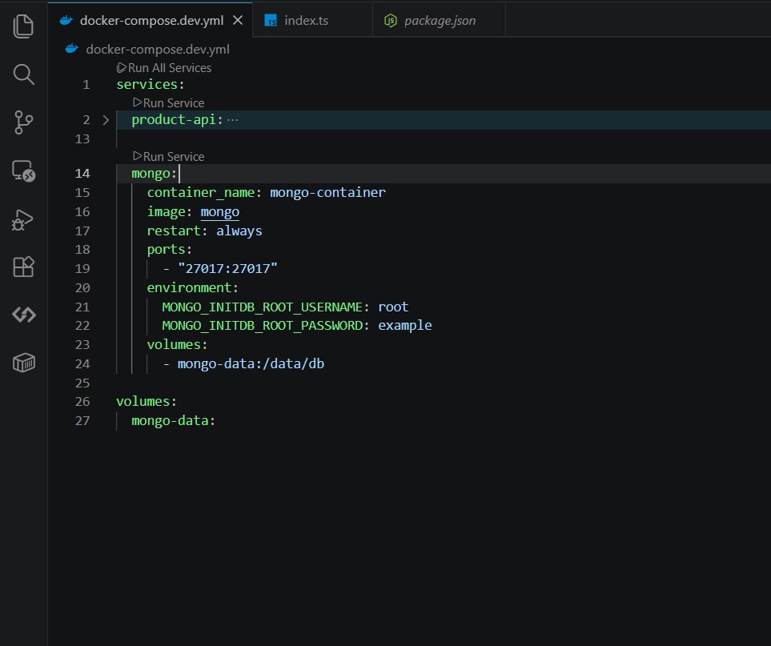Screen dimensions: 771x646
Task: Open Remote Explorer icon
Action: 23,171
